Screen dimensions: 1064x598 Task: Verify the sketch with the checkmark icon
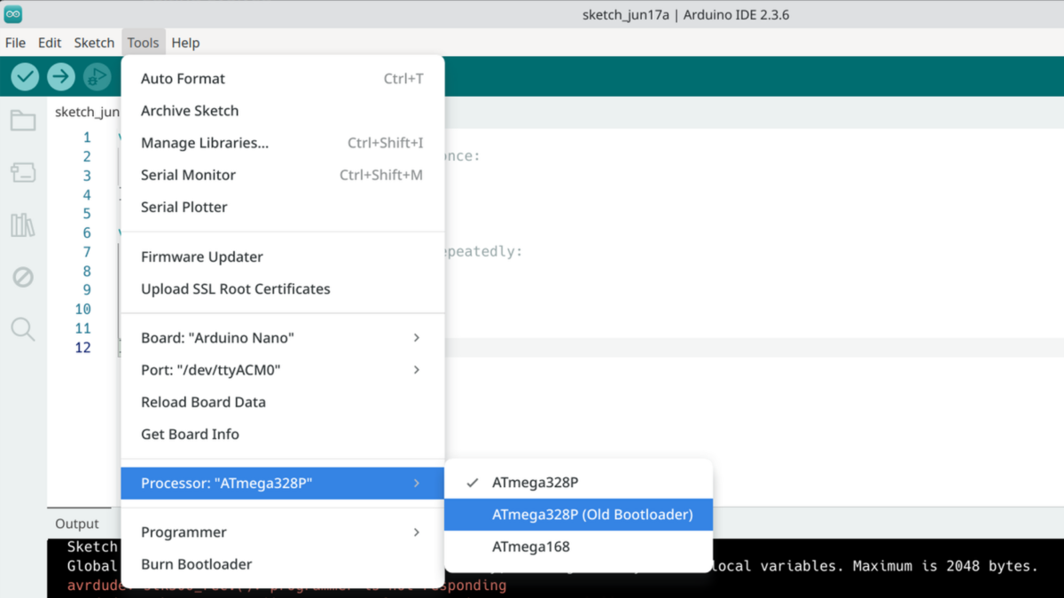point(24,76)
